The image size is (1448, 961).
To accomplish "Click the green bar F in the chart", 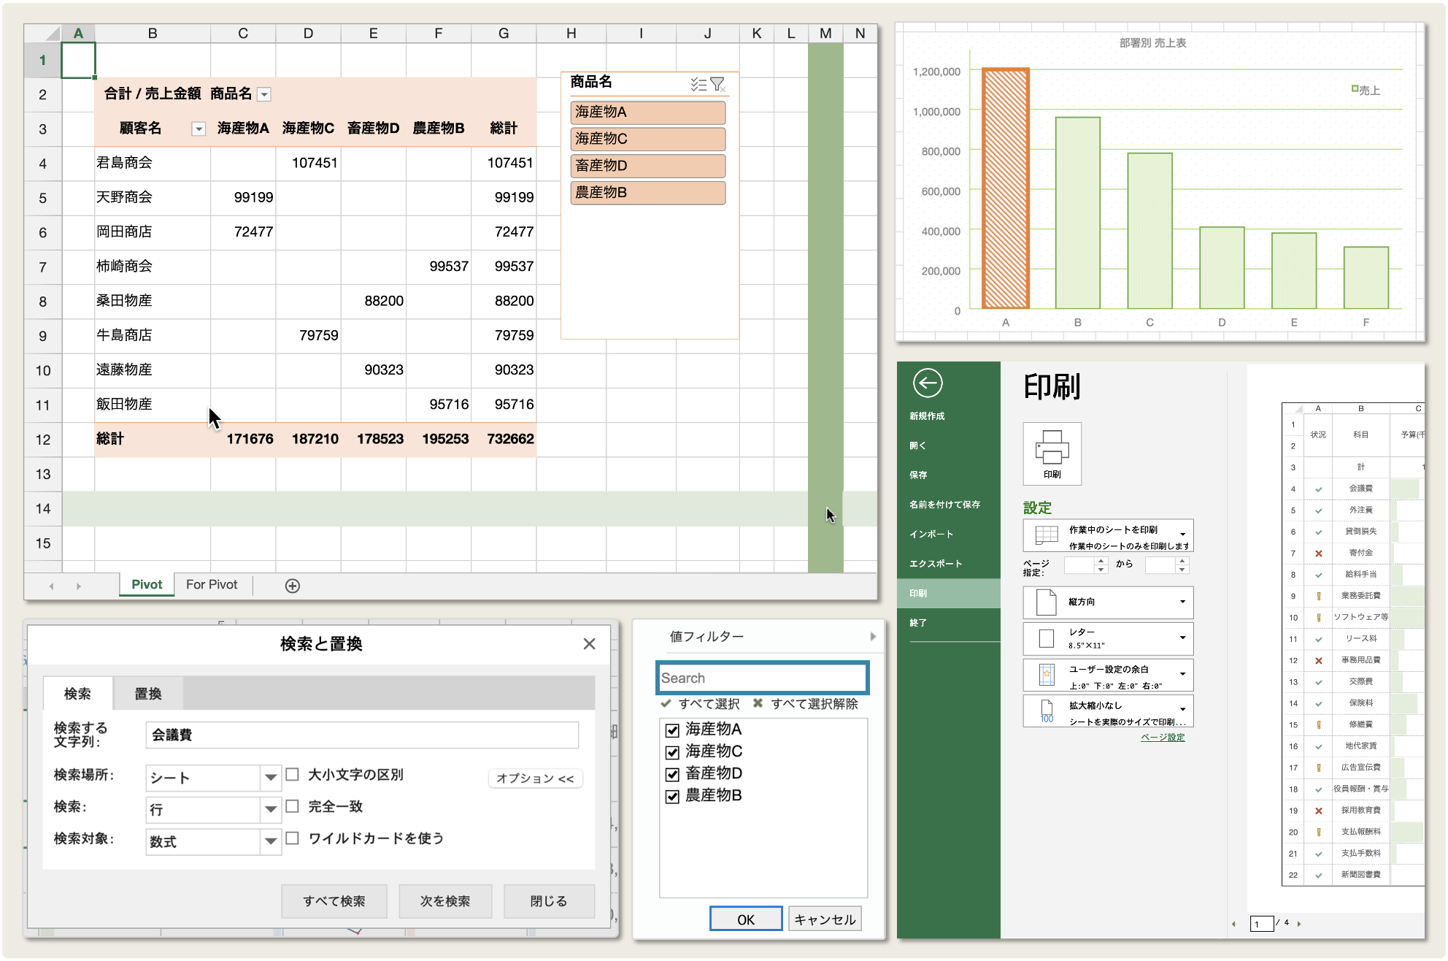I will pos(1366,277).
